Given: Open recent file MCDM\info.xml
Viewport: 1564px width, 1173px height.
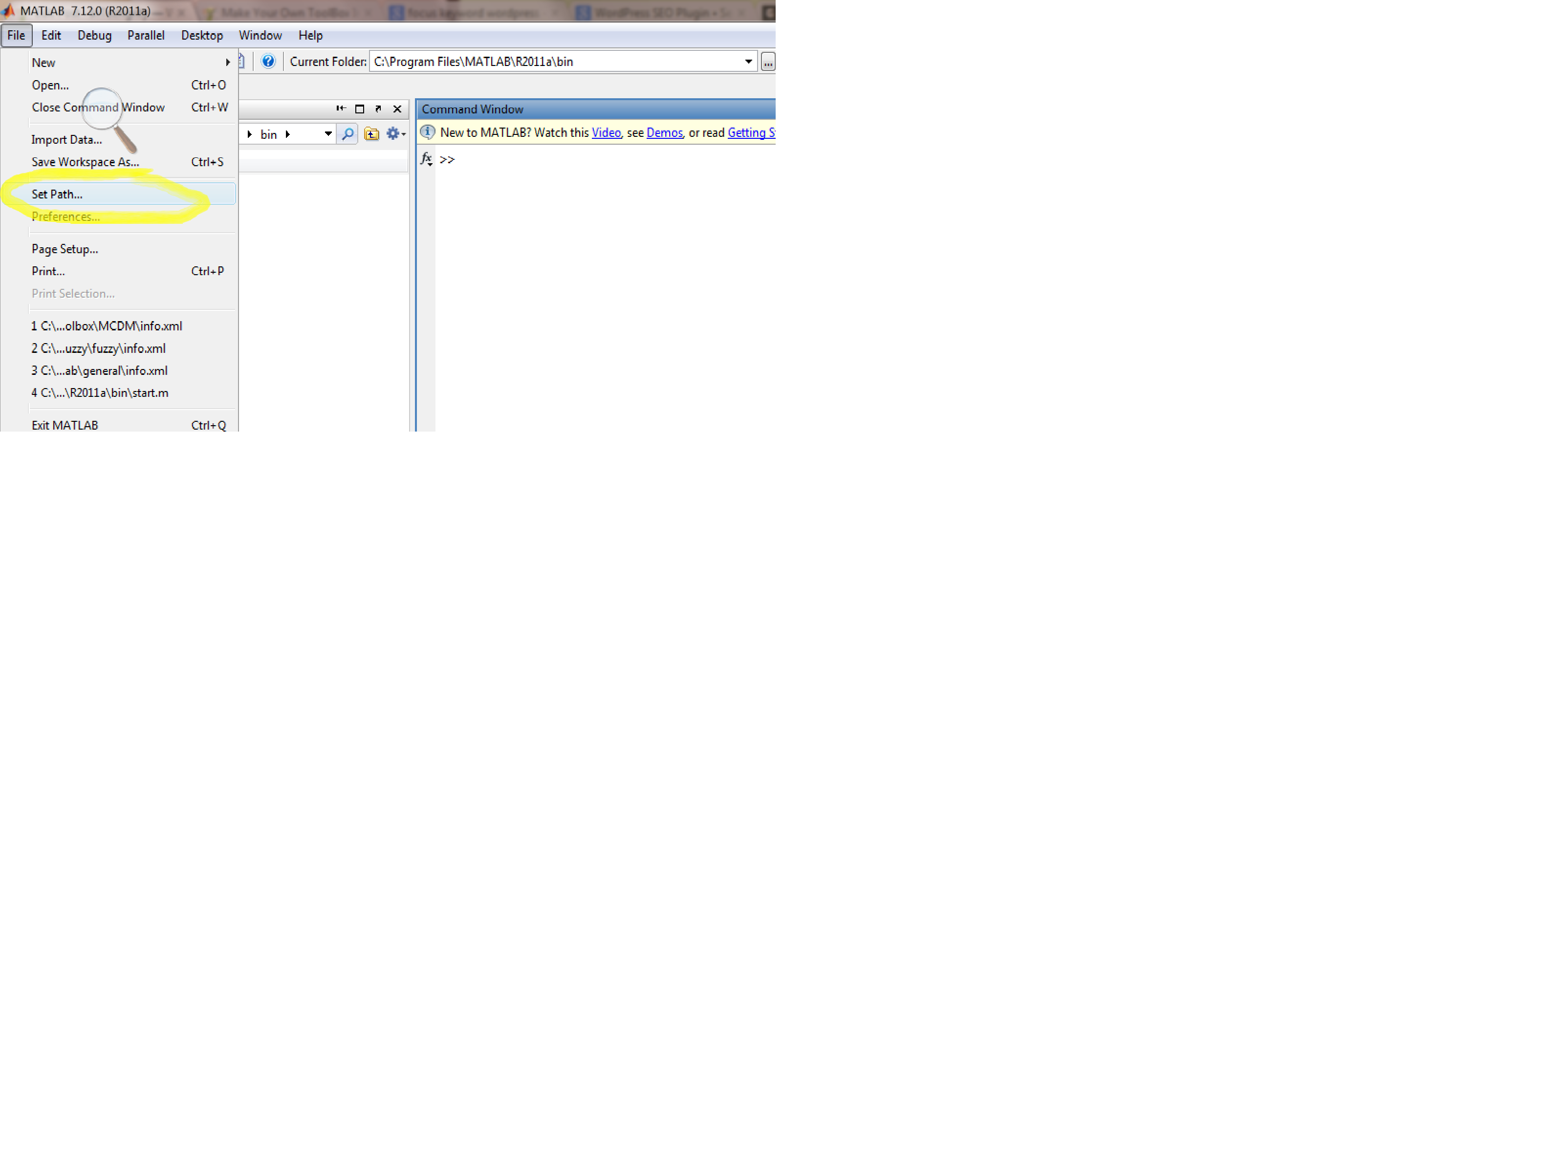Looking at the screenshot, I should tap(131, 326).
